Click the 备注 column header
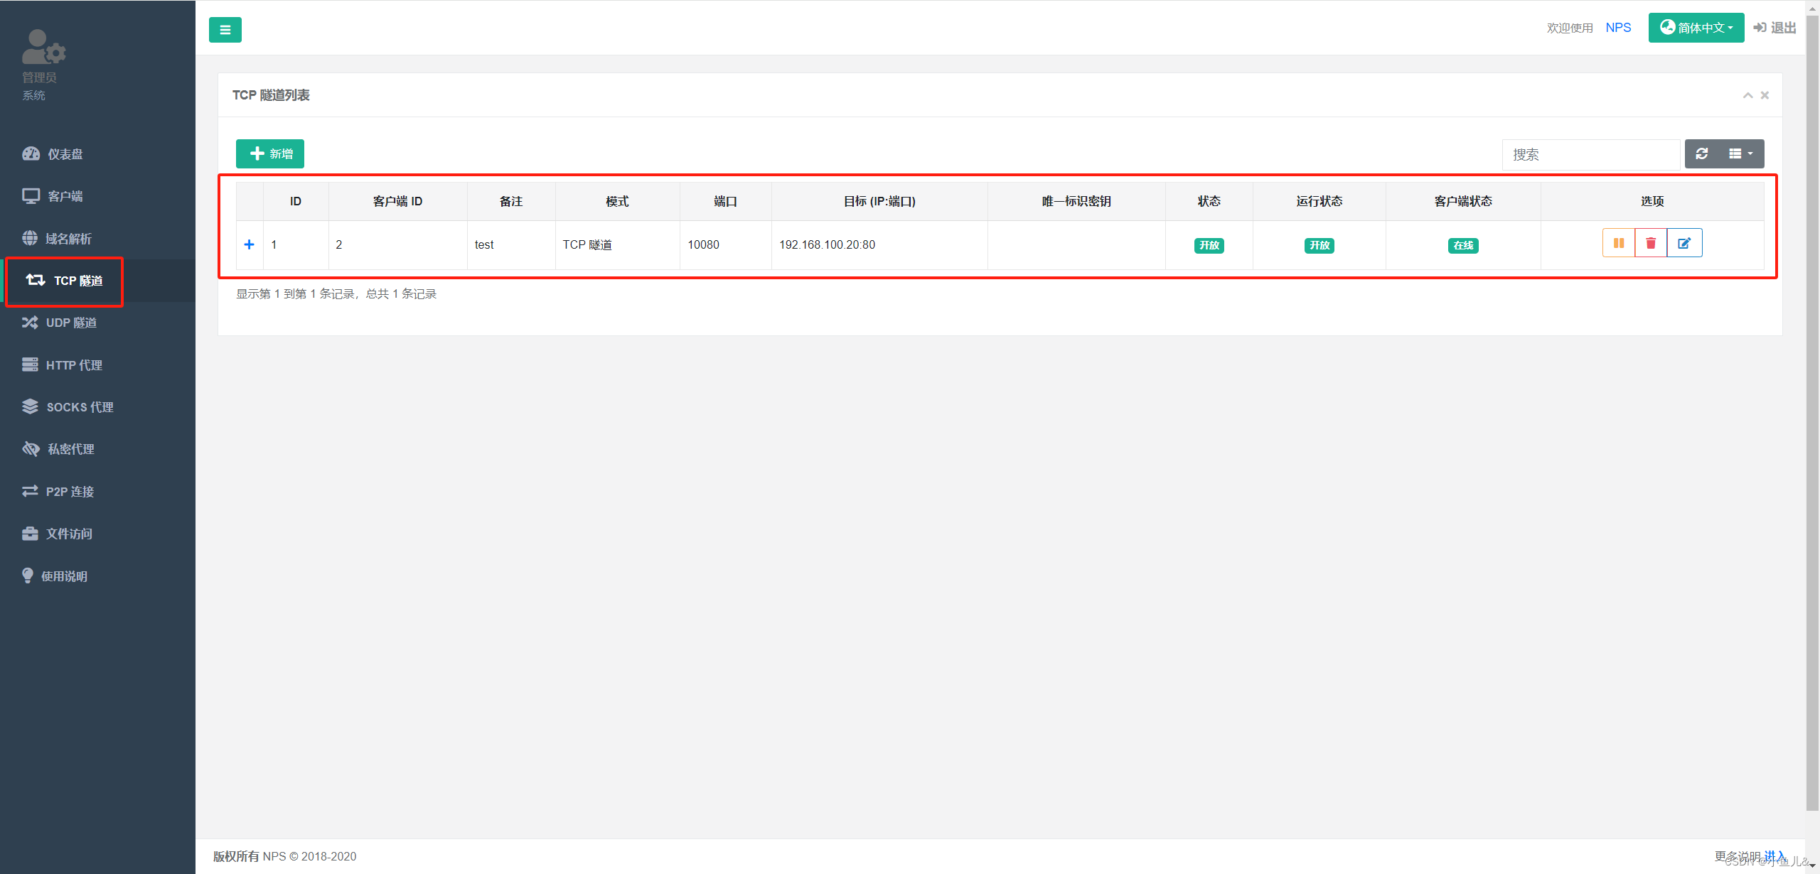 [x=511, y=201]
